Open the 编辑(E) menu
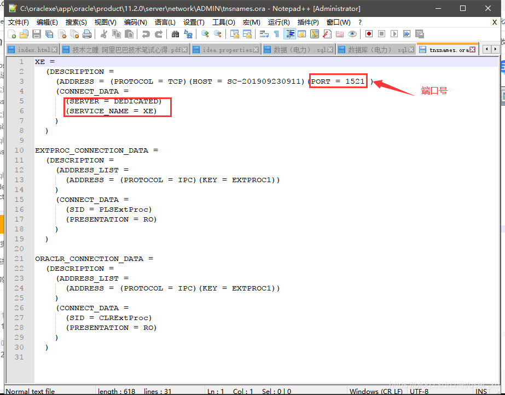This screenshot has width=505, height=395. [x=47, y=22]
